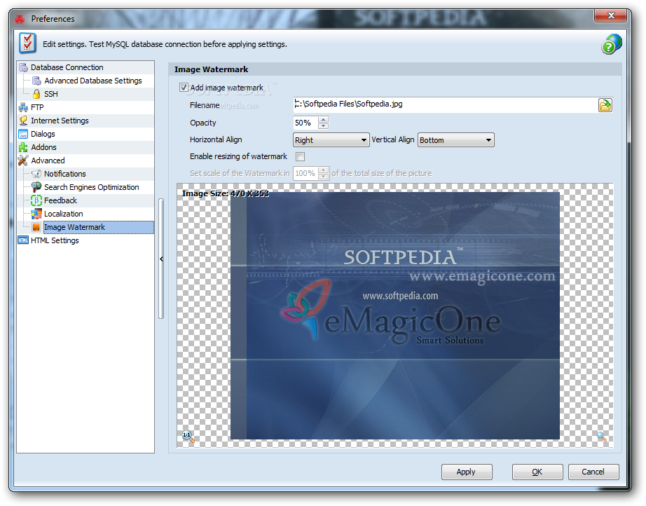Click the SSH padlock icon
Viewport: 646px width, 506px height.
pyautogui.click(x=36, y=94)
